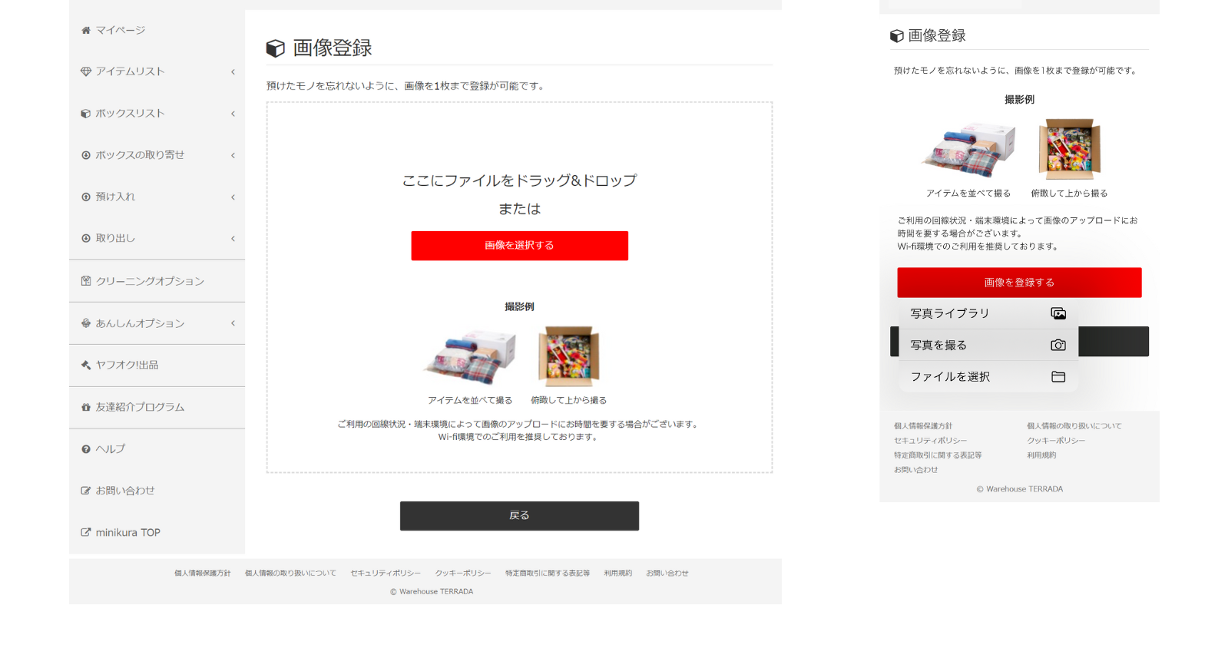Screen dimensions: 1228x645
Task: Click the マイページ home icon
Action: (86, 31)
